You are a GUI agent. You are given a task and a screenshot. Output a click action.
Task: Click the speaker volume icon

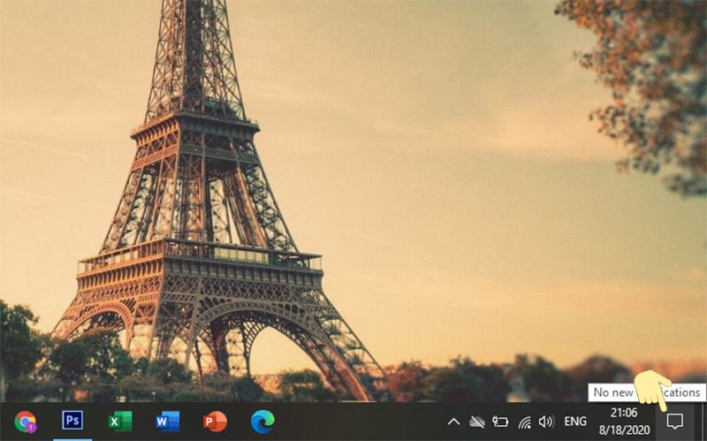click(x=546, y=422)
